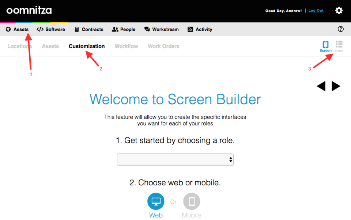Click the help question mark icon
The height and width of the screenshot is (220, 351).
click(x=340, y=29)
